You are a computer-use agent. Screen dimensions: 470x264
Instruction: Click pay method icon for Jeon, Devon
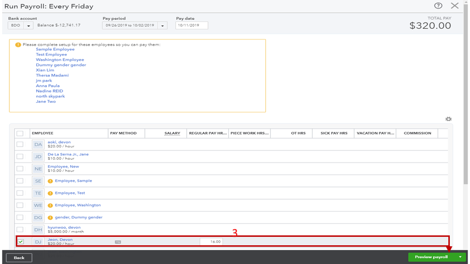tap(118, 242)
